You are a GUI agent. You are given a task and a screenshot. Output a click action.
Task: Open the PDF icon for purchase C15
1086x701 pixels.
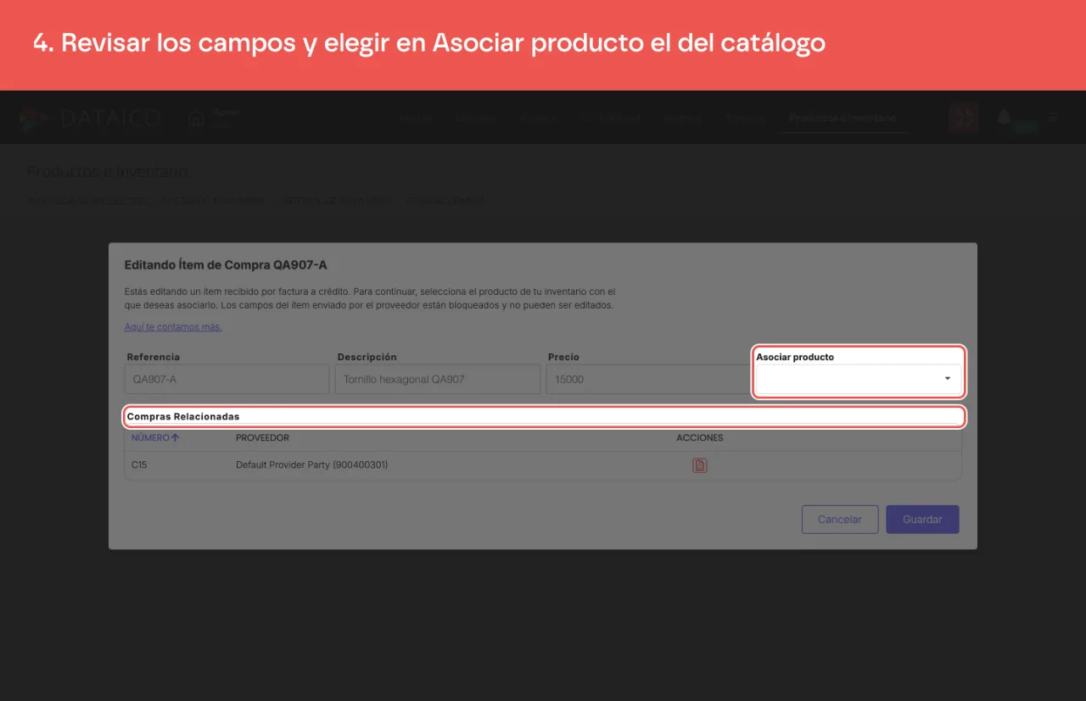pos(700,465)
